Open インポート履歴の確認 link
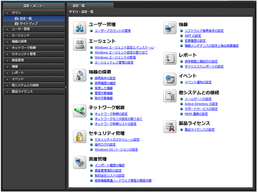Screen dimensions: 258x193 [109, 165]
